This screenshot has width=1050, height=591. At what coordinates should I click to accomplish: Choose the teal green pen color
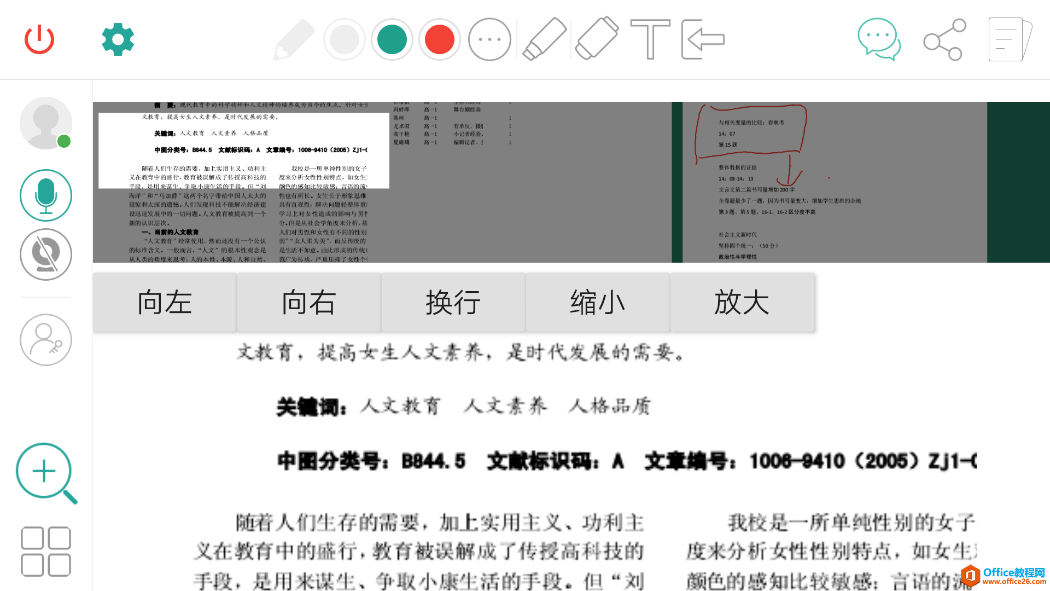[x=392, y=39]
